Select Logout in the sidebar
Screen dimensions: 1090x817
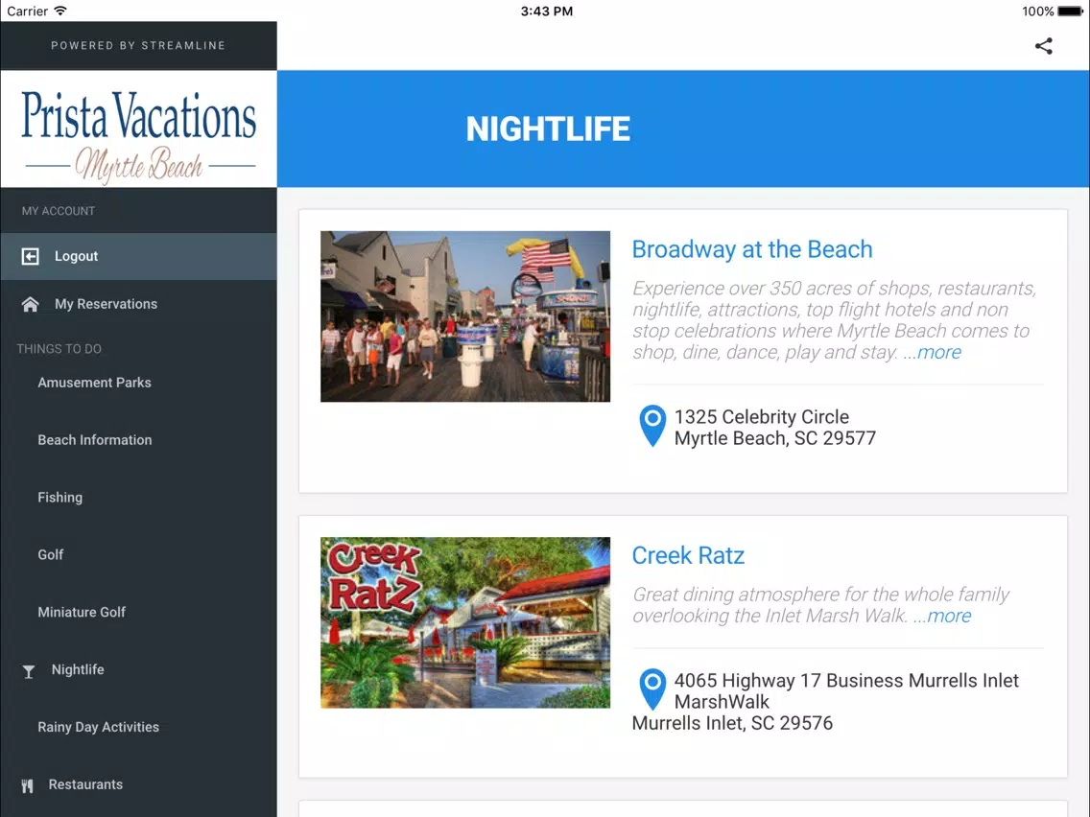click(138, 256)
